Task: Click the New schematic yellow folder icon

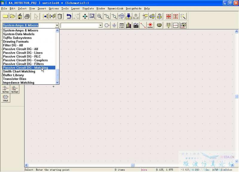Action: tap(5, 16)
